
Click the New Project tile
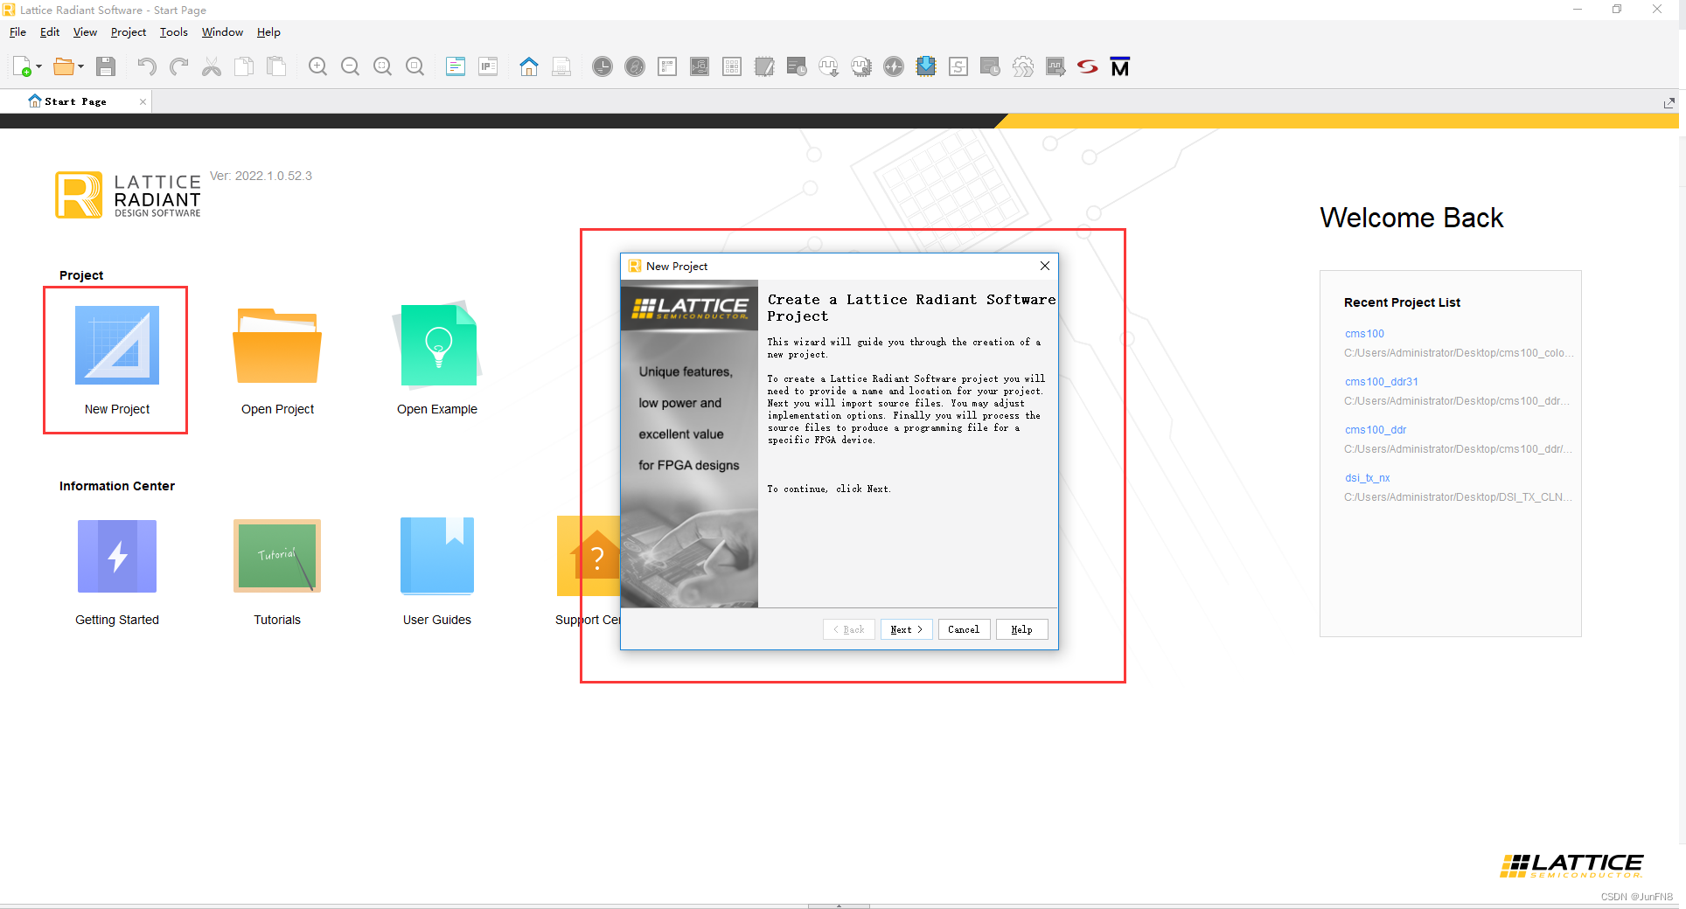(x=116, y=359)
